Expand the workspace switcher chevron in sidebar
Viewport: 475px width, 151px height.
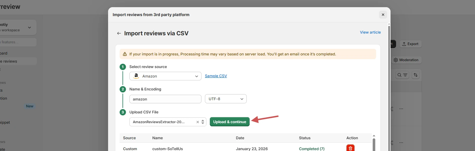click(x=29, y=28)
